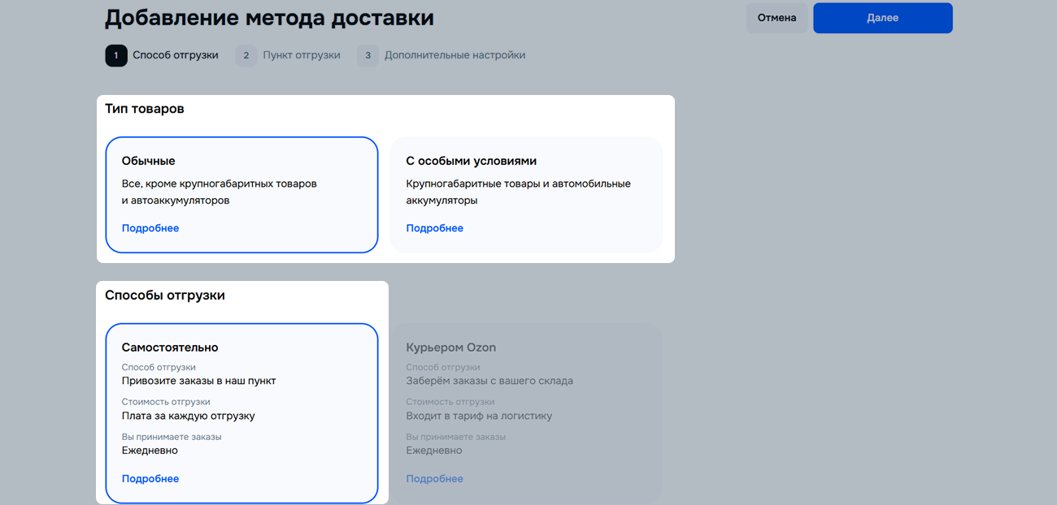1057x505 pixels.
Task: Open the Способ отгрузки step label
Action: (176, 56)
